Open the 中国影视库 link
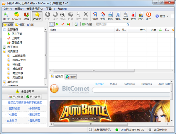The image size is (176, 134). coord(13,108)
